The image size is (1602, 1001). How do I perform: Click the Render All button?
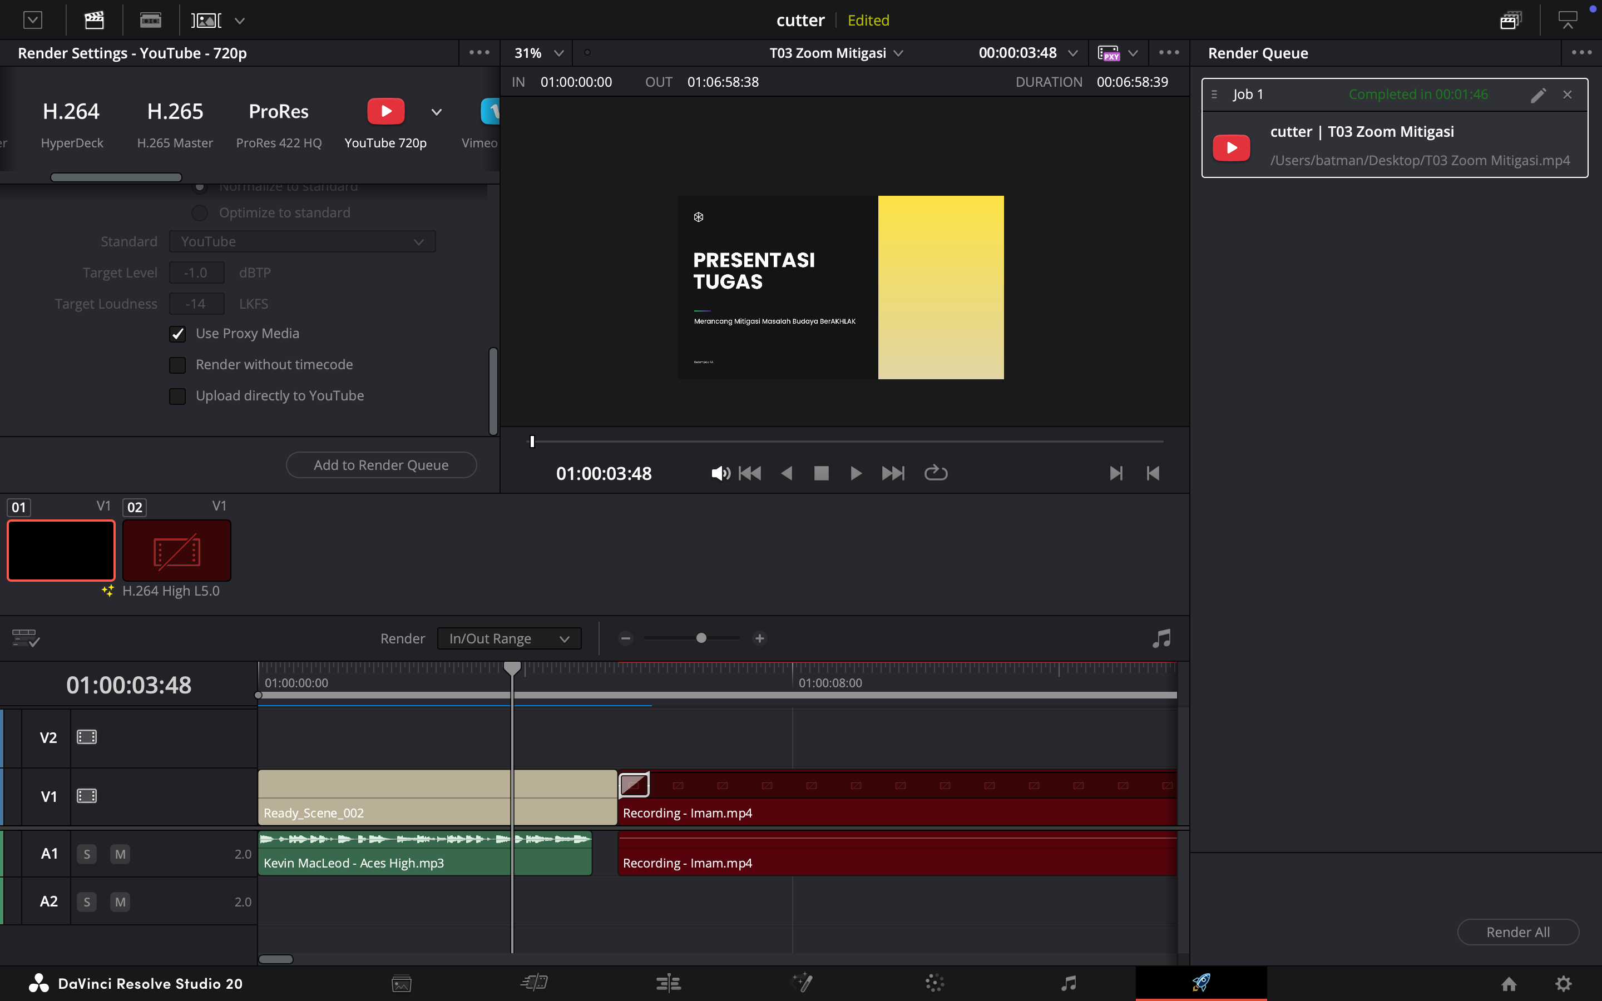(x=1517, y=931)
